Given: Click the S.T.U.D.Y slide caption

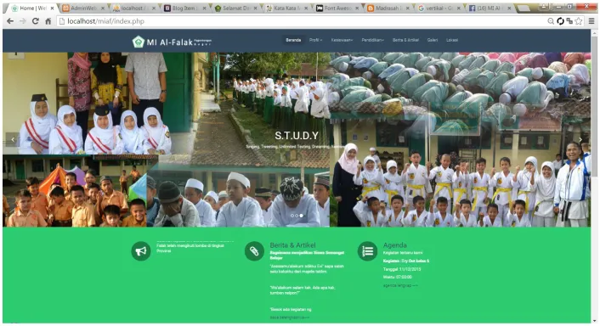Looking at the screenshot, I should tap(297, 136).
